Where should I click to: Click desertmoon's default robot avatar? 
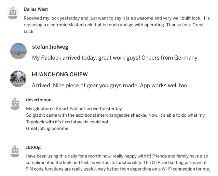pos(15,103)
